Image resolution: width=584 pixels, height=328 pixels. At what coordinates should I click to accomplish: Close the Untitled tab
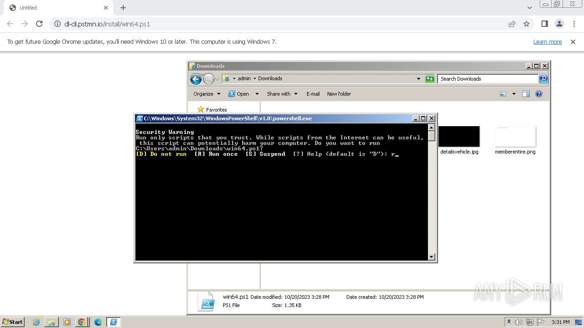[106, 8]
